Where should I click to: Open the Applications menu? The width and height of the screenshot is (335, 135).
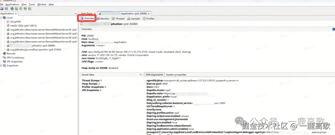(x=12, y=4)
